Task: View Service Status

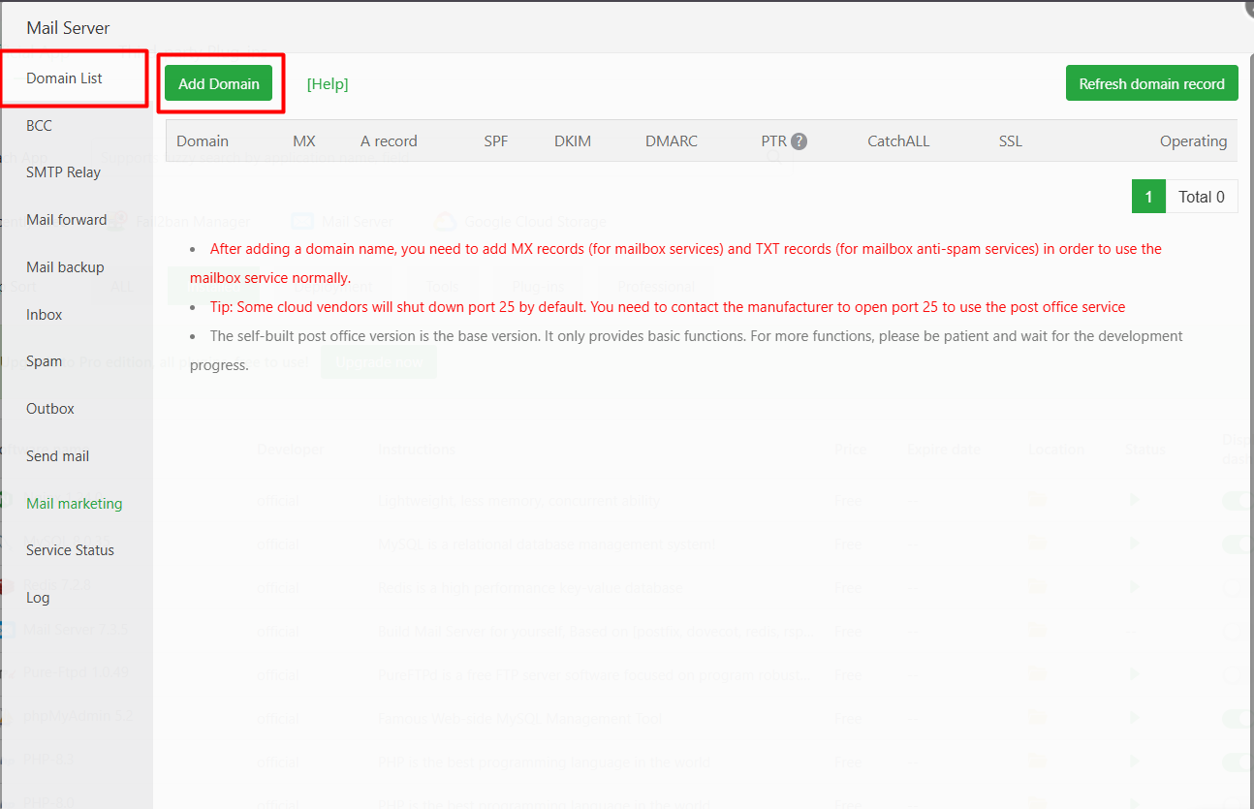Action: pos(69,549)
